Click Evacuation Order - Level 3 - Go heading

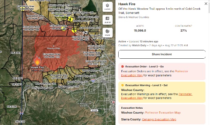coord(144,67)
